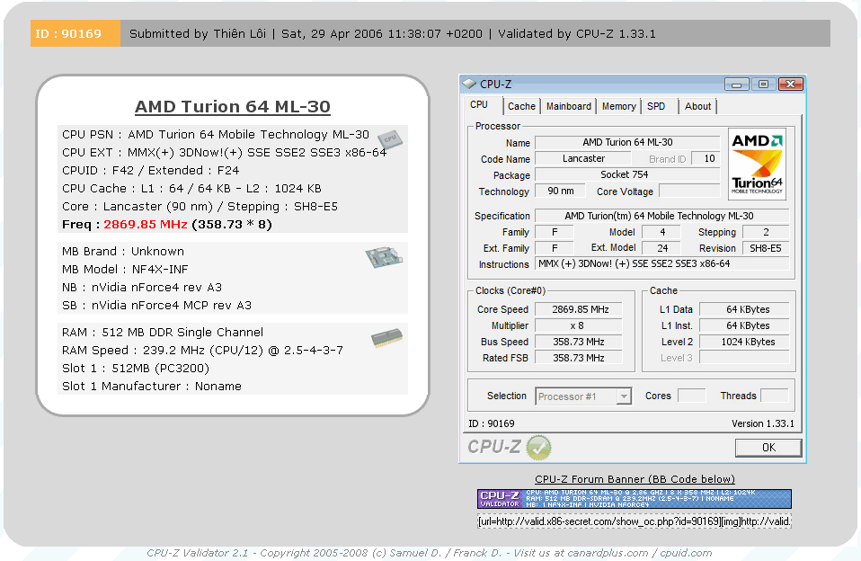Click the AMD Turion 64 ML-30 heading link
The width and height of the screenshot is (861, 561).
click(x=232, y=107)
